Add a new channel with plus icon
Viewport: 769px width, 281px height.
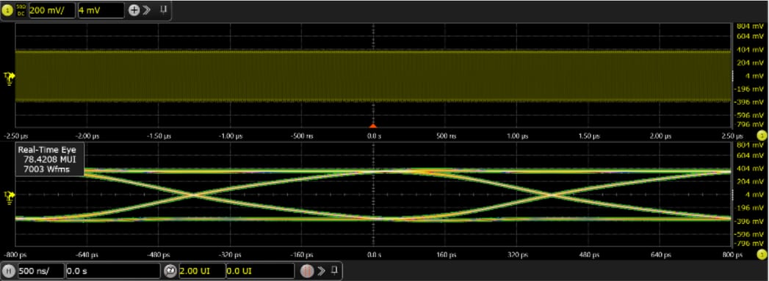[134, 10]
